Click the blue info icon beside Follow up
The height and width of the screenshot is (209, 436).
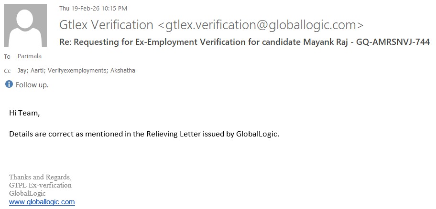9,84
